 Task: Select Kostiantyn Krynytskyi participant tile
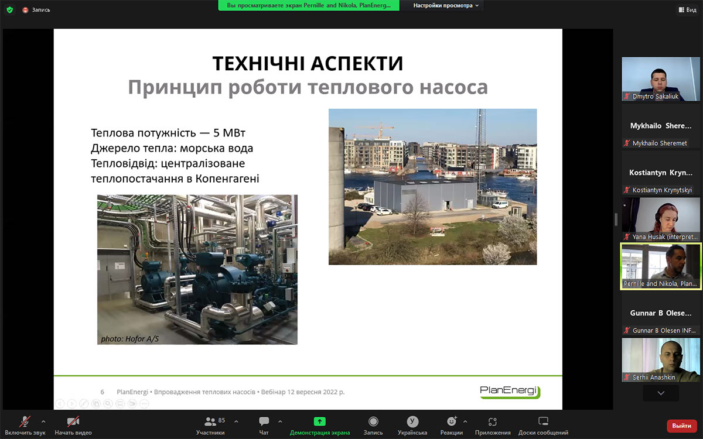point(661,173)
